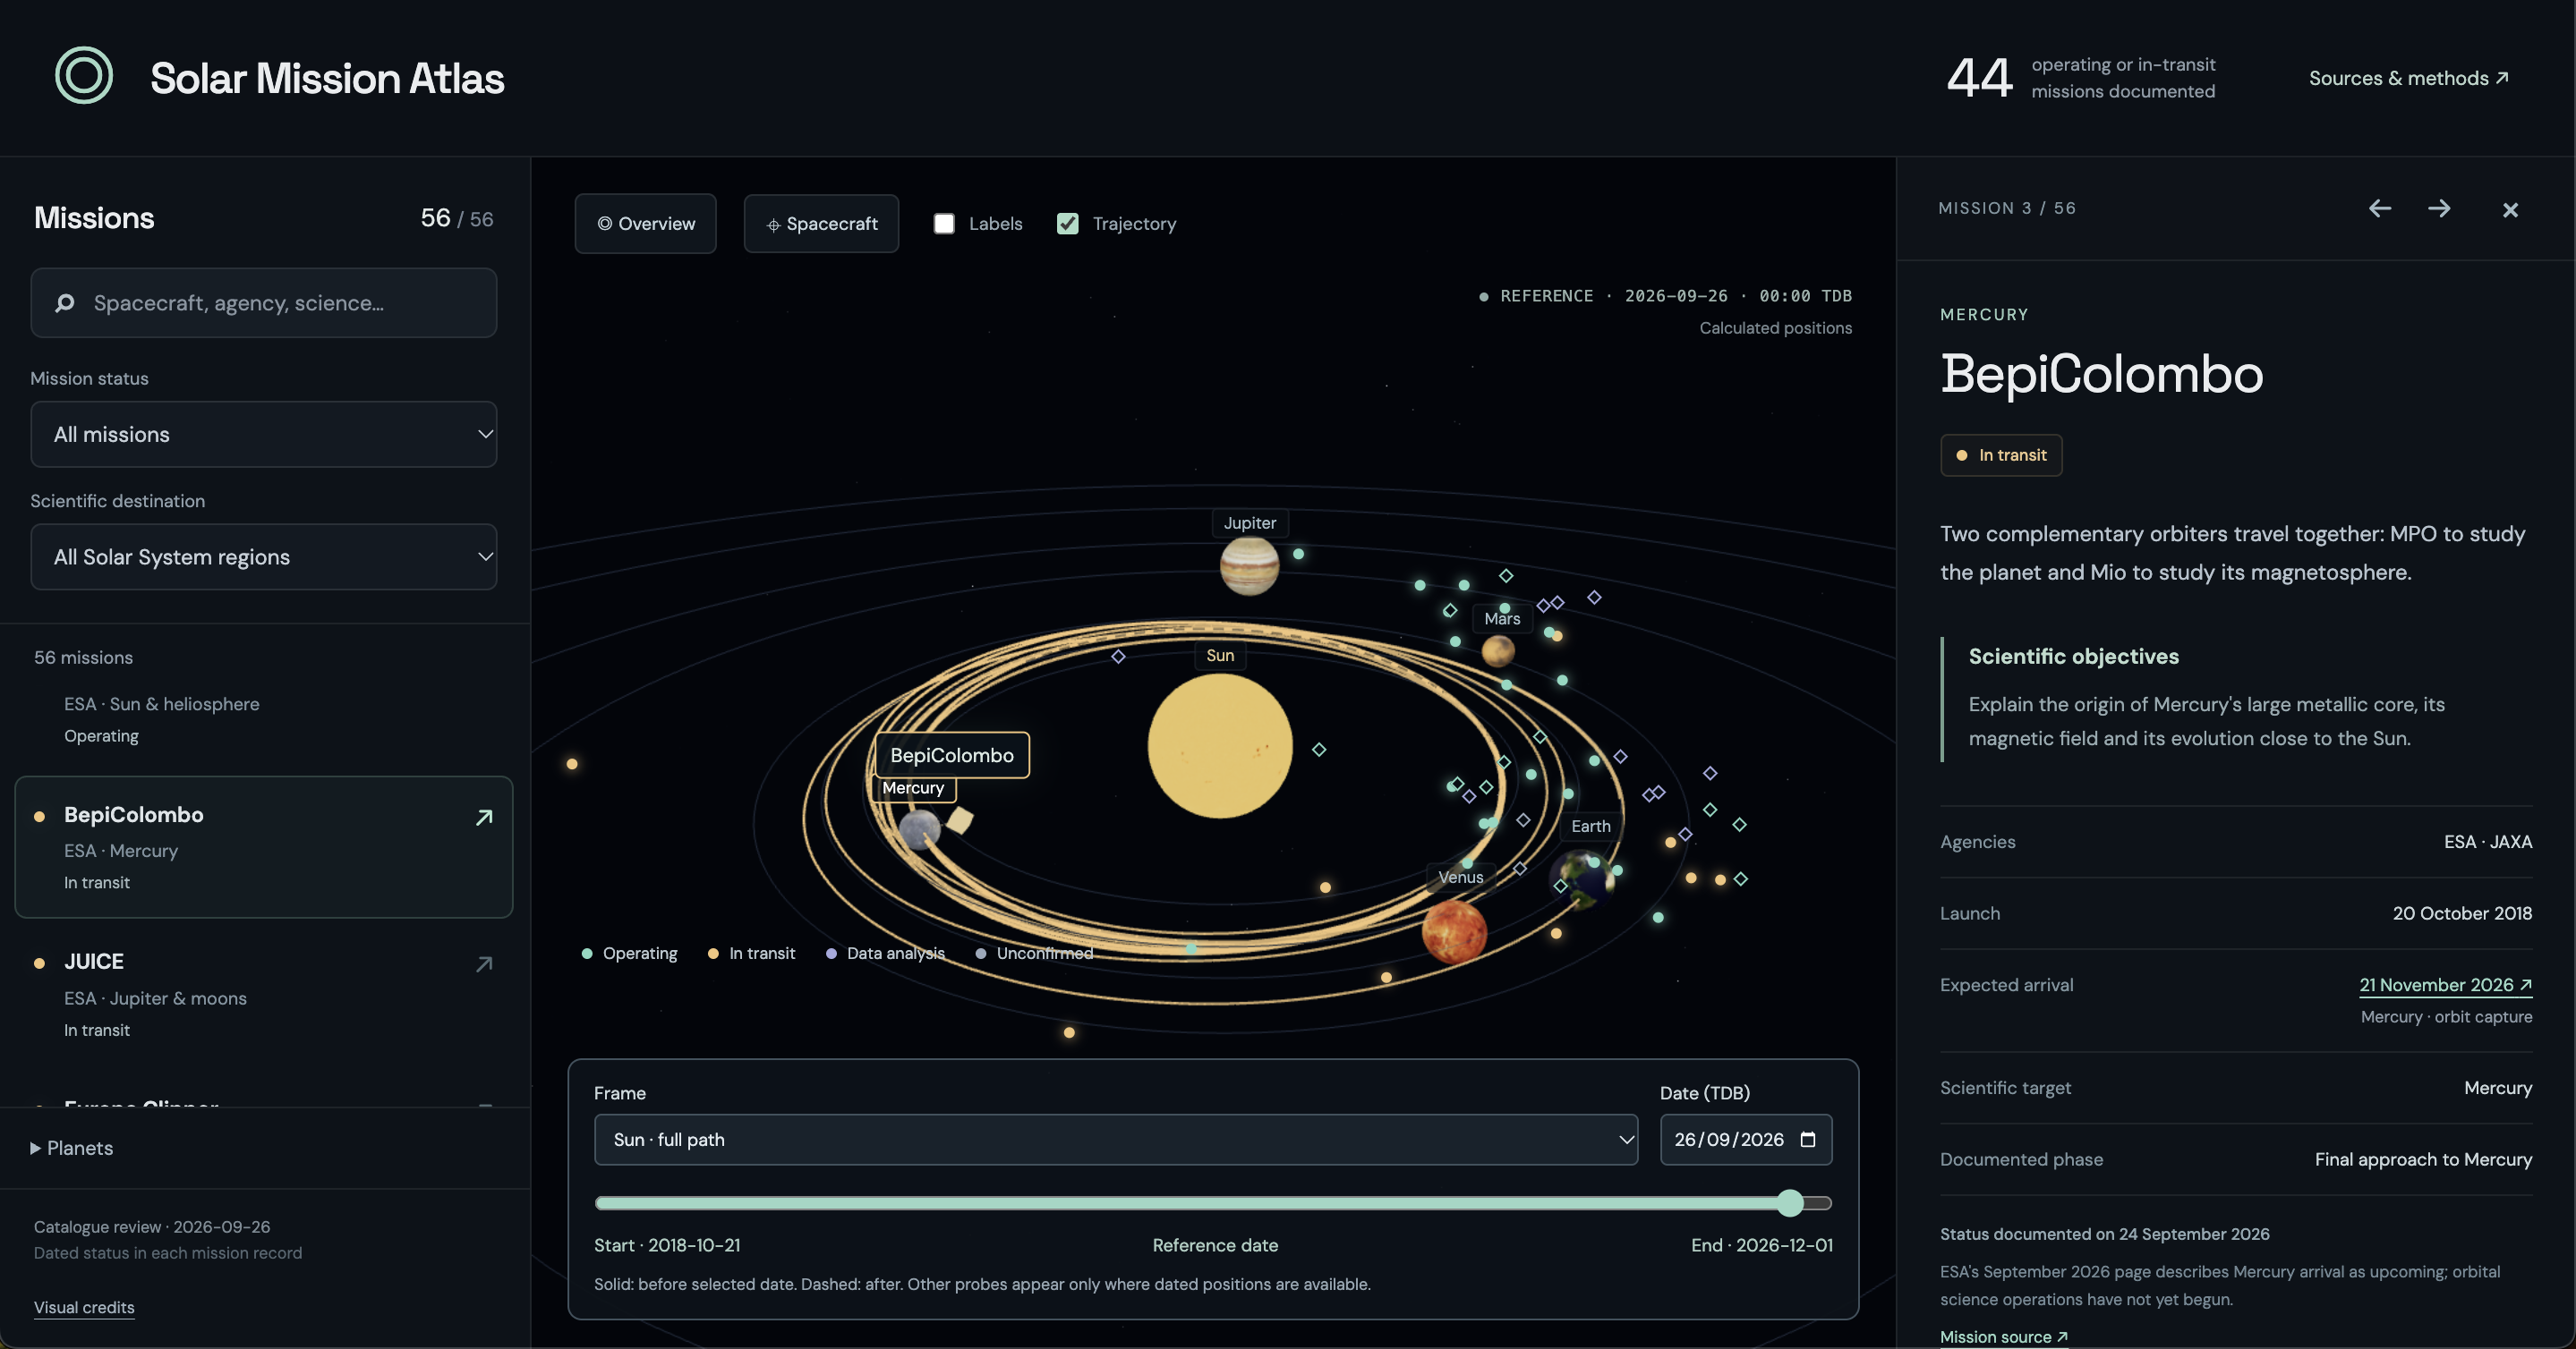
Task: Select Jupiter planet in the map
Action: pos(1250,565)
